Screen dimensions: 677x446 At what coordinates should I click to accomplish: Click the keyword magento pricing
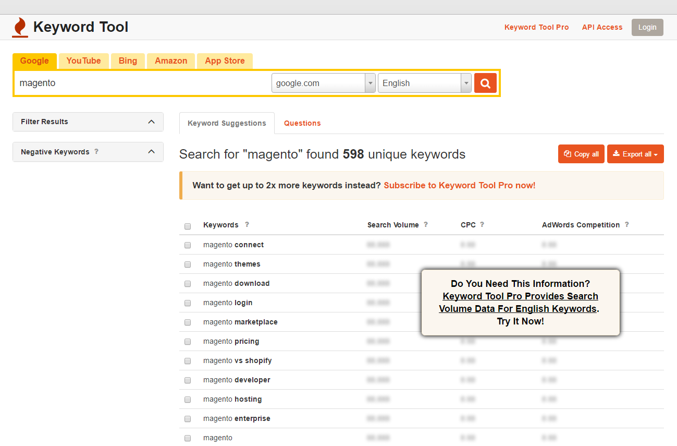pos(231,341)
